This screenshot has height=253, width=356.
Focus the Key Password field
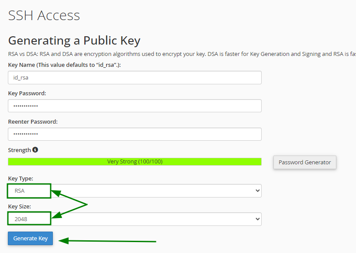[x=135, y=106]
